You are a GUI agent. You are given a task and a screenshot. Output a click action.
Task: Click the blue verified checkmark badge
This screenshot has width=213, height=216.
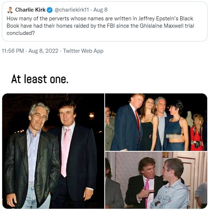point(50,10)
